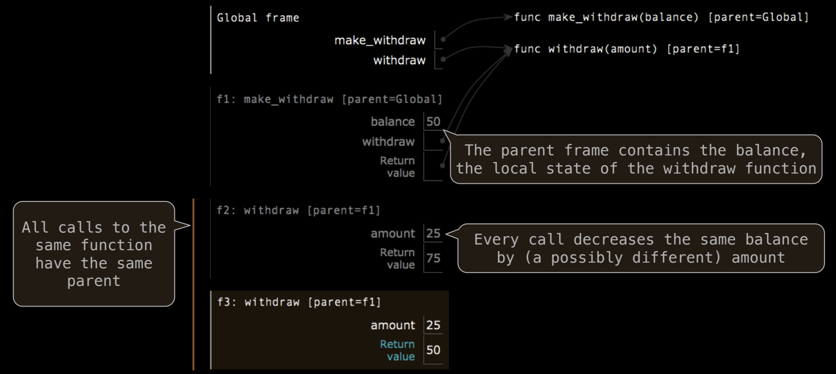Click the pointer dot next to Global make_withdraw
This screenshot has width=836, height=374.
coord(443,39)
